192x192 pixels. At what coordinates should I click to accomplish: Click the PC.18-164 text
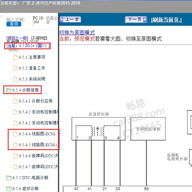coord(38,20)
